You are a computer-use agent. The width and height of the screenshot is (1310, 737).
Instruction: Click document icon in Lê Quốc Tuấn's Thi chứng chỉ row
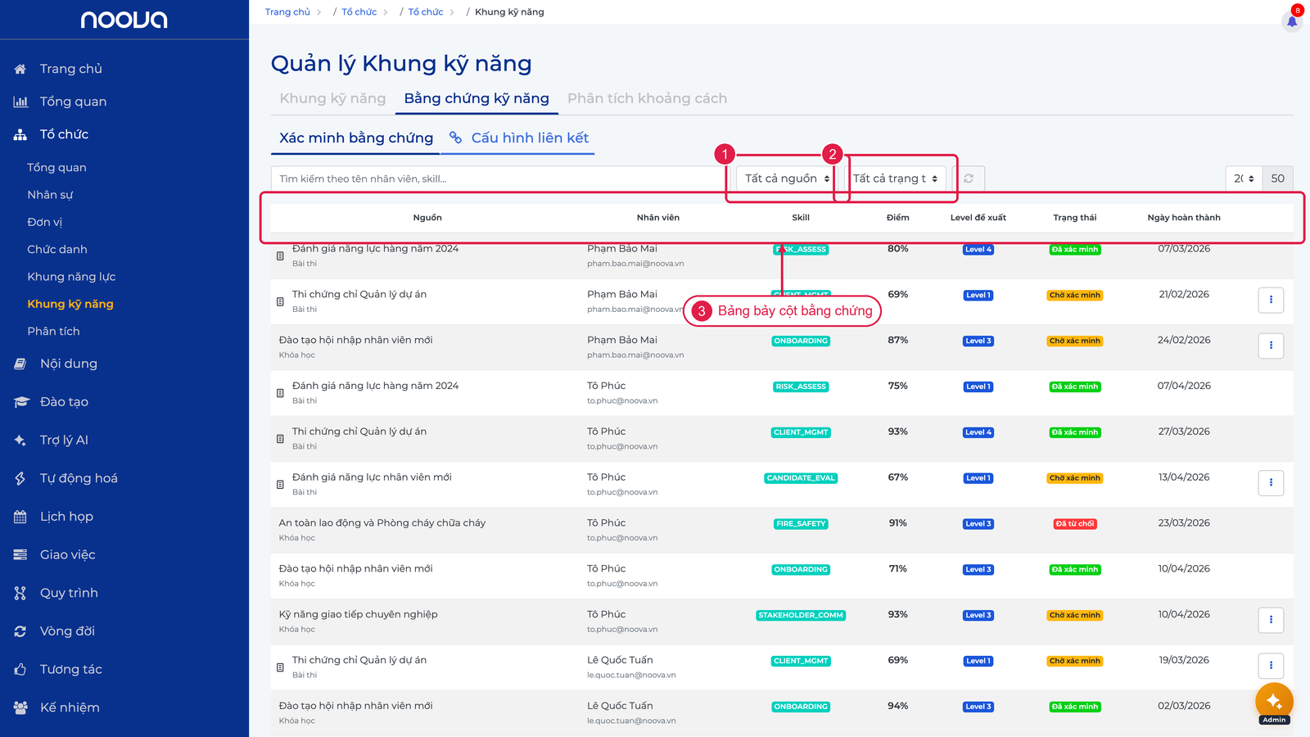click(280, 667)
